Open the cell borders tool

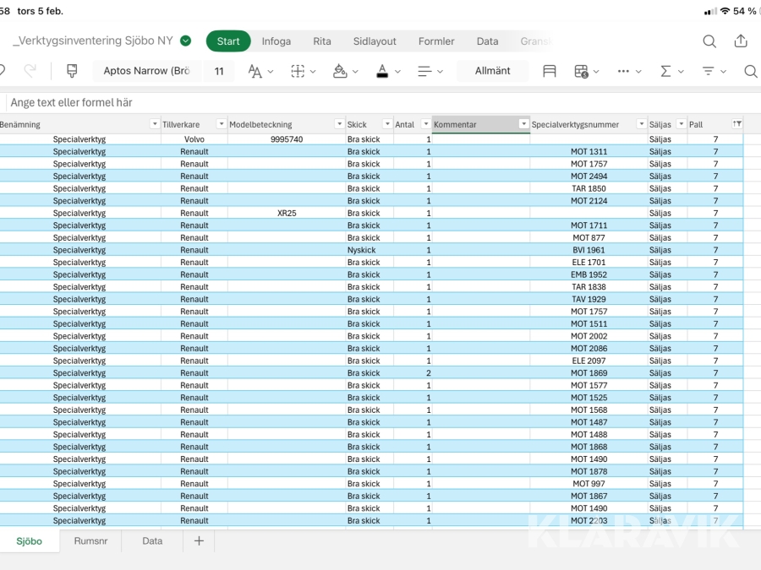tap(298, 71)
